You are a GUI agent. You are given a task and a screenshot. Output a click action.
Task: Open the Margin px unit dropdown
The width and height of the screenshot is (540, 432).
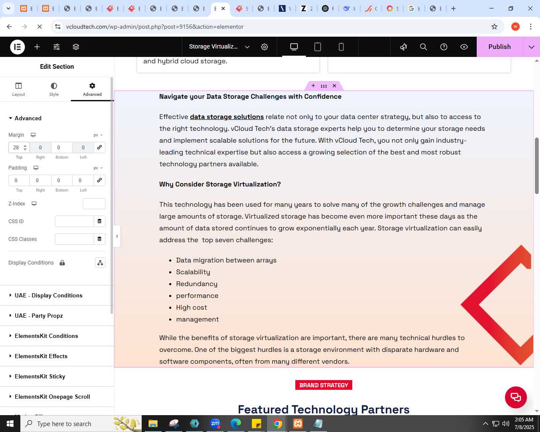click(x=98, y=135)
